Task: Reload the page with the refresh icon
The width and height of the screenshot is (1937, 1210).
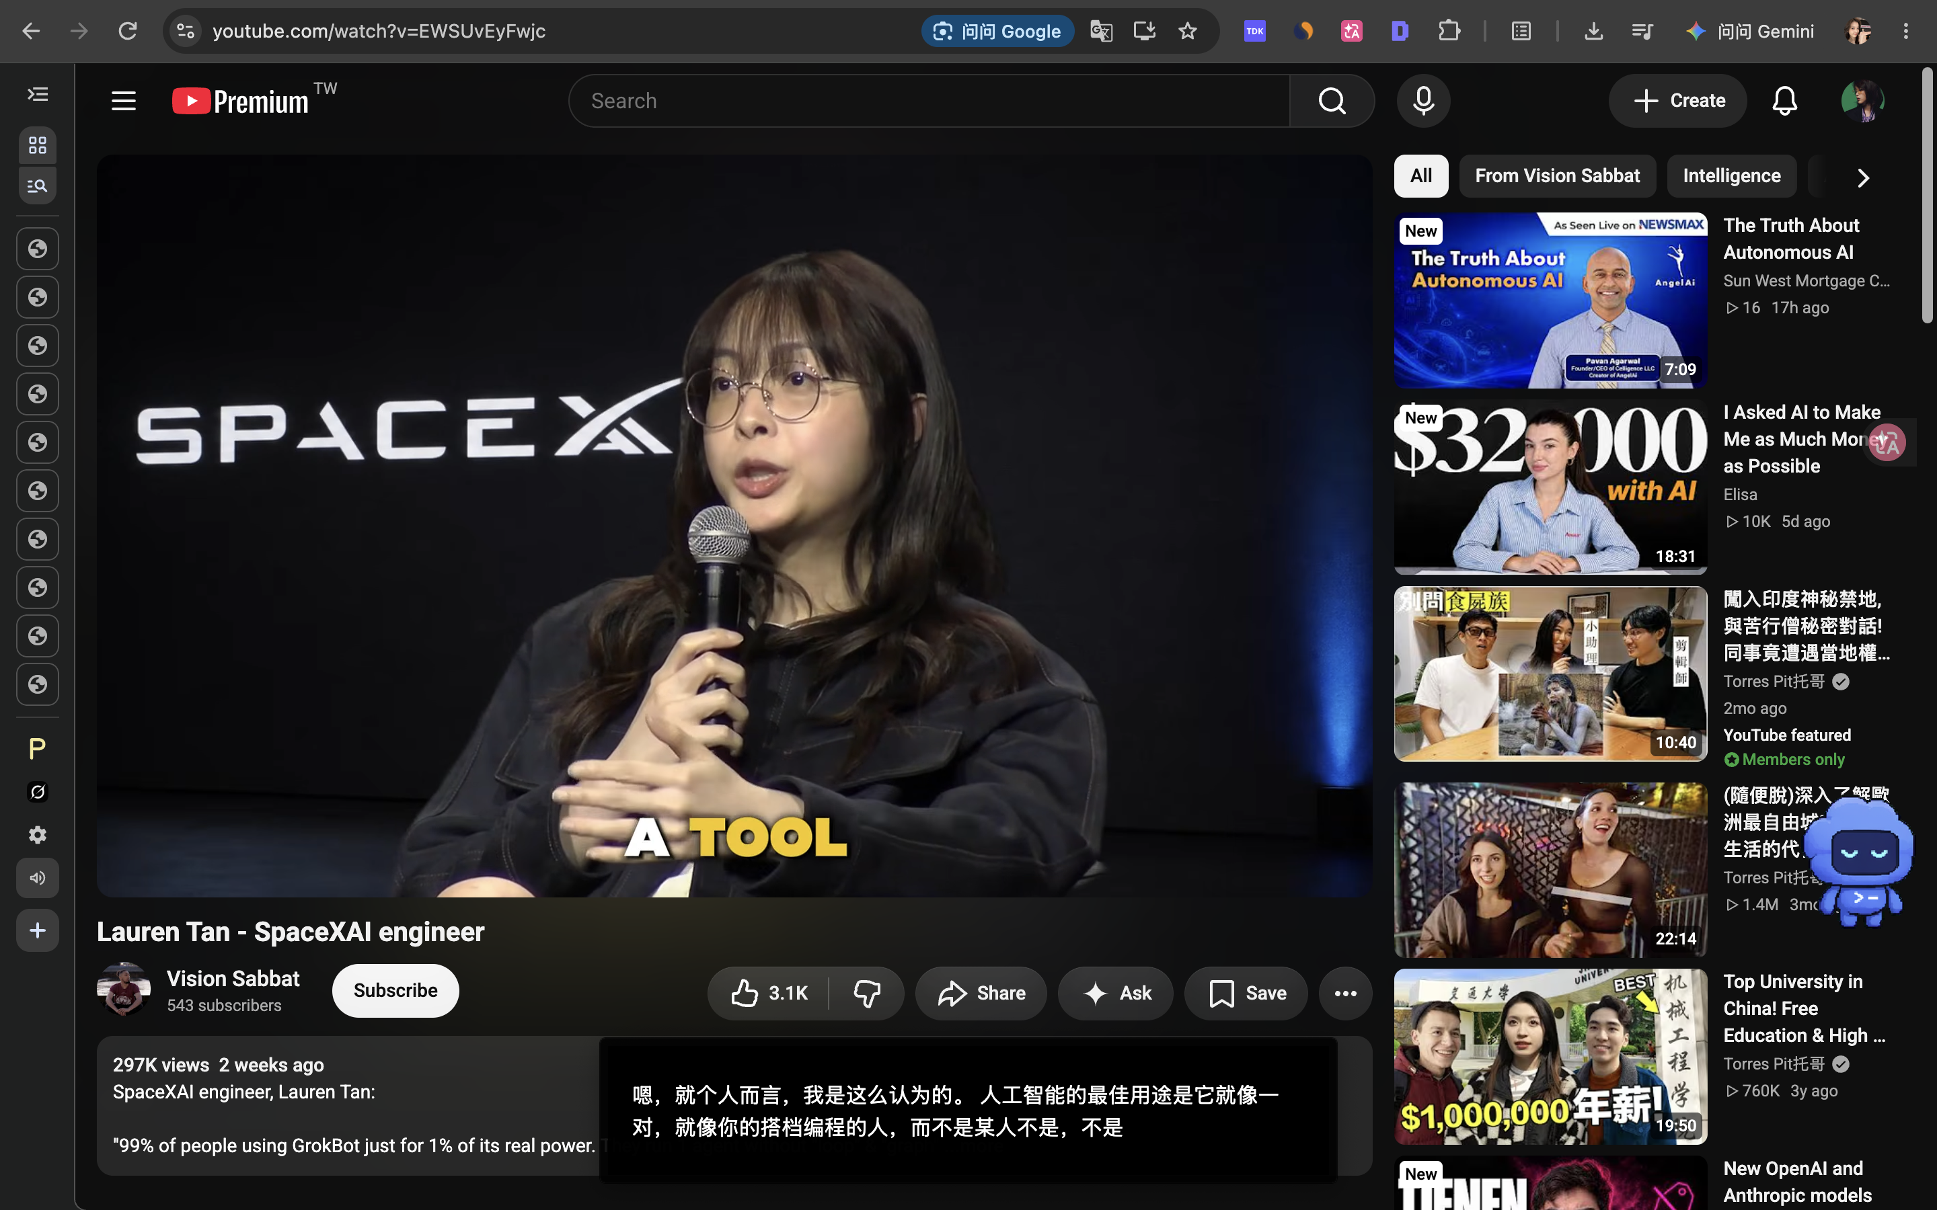Action: (127, 31)
